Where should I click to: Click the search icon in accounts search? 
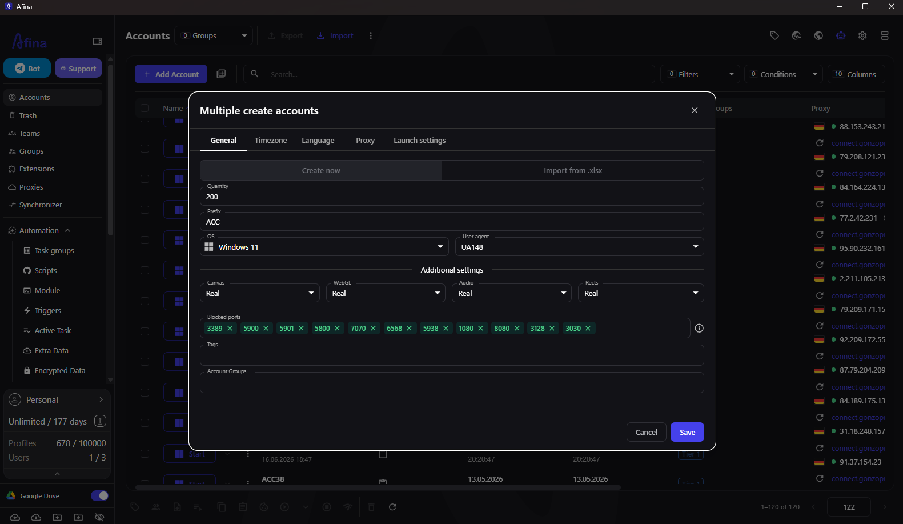click(255, 74)
